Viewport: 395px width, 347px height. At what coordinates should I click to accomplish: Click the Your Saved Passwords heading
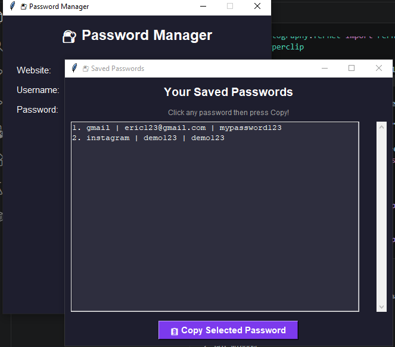click(x=228, y=92)
